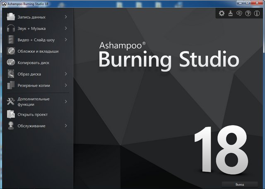Viewport: 265px width, 189px height.
Task: Expand the Видео + Слайд-шоу submenu arrow
Action: [x=66, y=40]
